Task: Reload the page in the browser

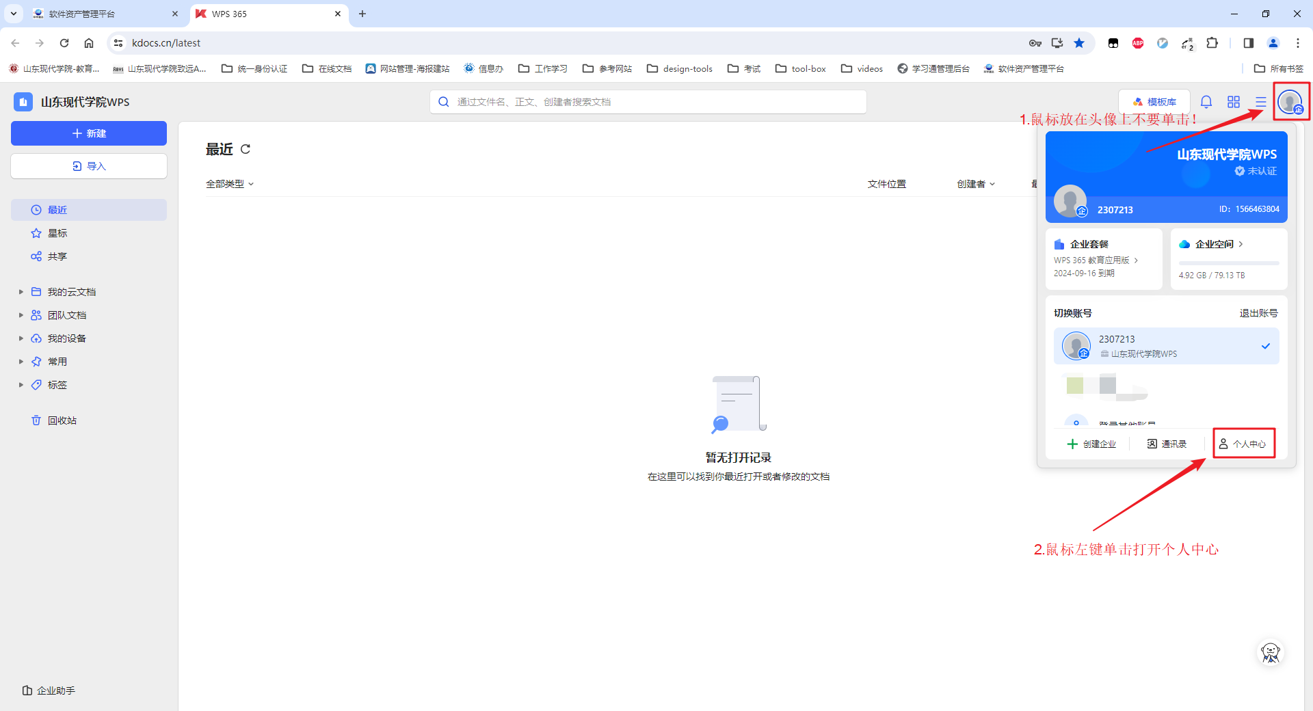Action: click(x=64, y=43)
